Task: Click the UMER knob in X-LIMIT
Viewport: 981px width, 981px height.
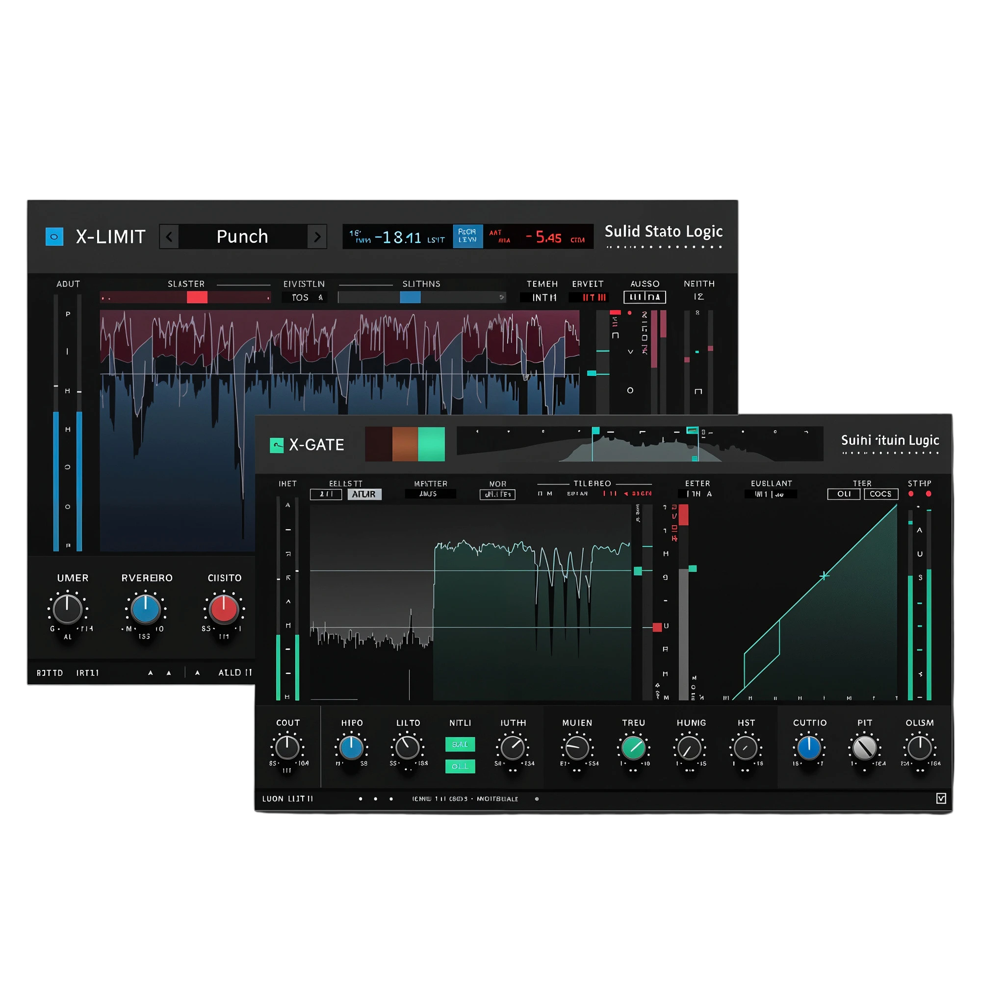Action: 68,609
